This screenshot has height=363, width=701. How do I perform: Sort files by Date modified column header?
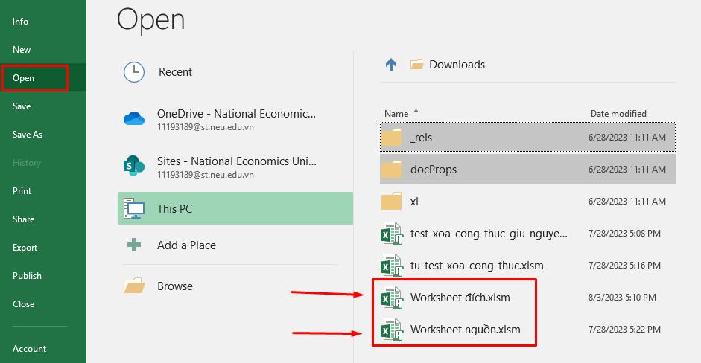point(618,113)
